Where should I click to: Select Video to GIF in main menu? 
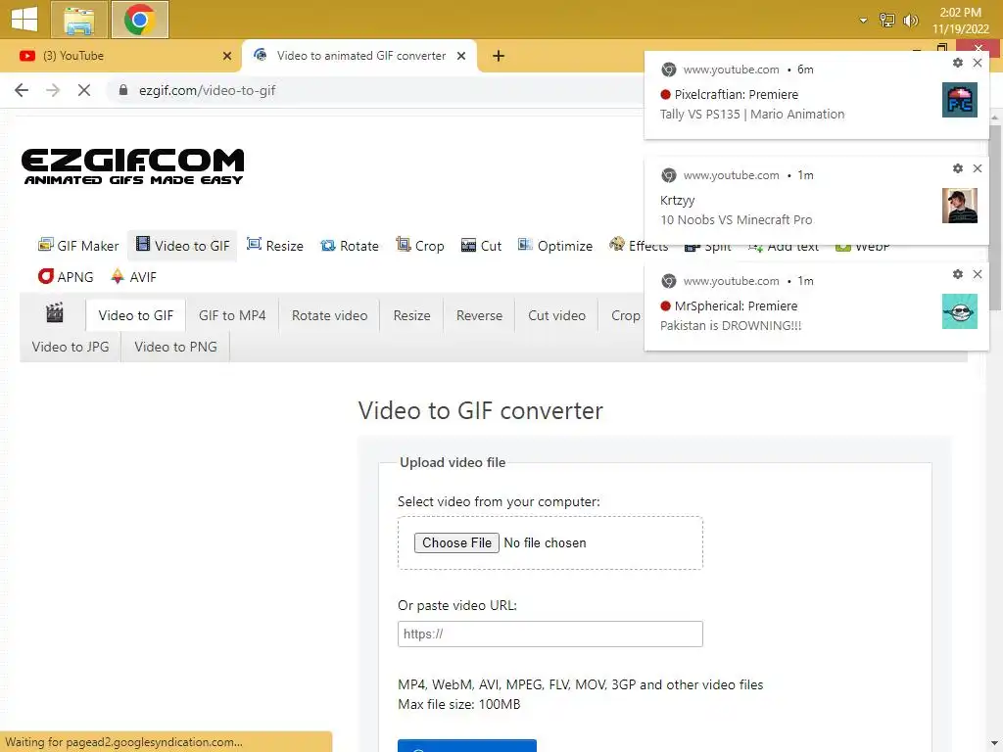pos(183,246)
